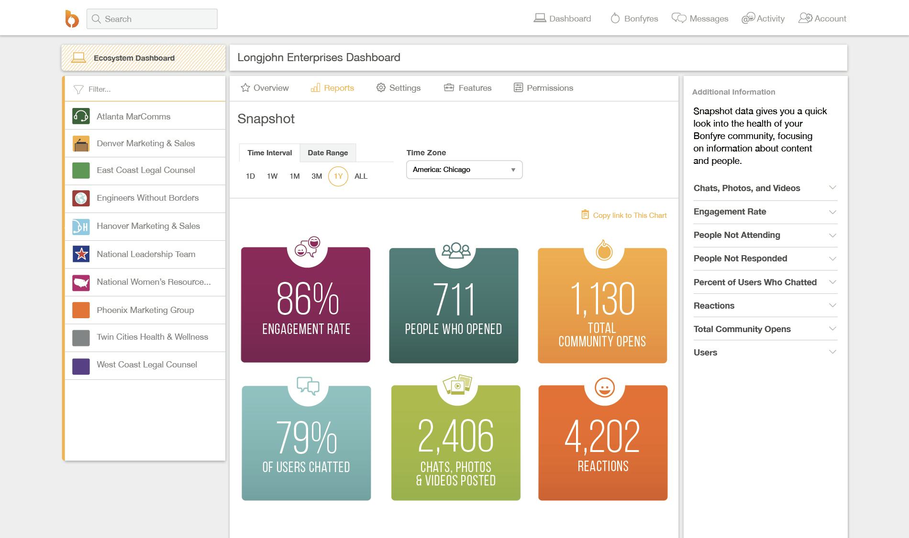
Task: Click the National Leadership Team star icon
Action: tap(81, 254)
